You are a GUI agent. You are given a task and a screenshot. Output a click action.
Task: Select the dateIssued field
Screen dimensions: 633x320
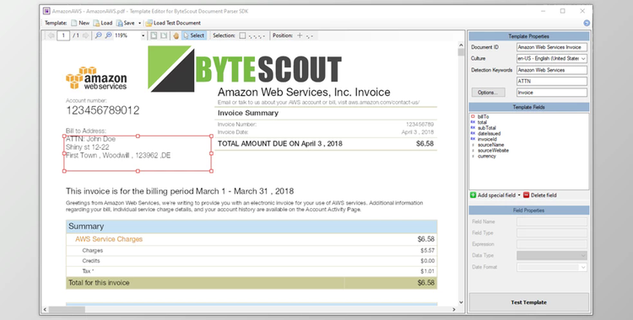tap(489, 133)
